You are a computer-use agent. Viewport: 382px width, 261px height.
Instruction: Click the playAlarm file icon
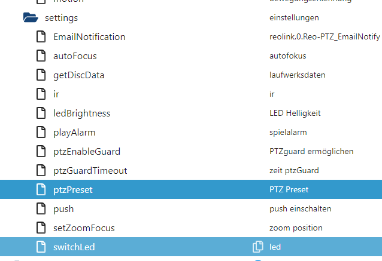[41, 132]
